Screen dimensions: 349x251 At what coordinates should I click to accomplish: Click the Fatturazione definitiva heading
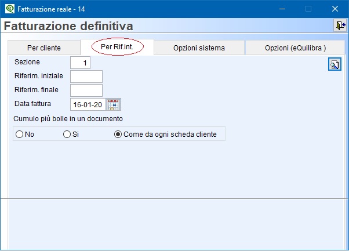point(68,26)
